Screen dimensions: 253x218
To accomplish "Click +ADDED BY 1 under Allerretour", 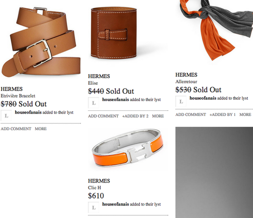I will tap(223, 115).
